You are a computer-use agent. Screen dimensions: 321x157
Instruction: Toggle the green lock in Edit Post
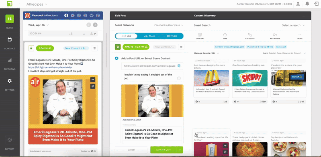pyautogui.click(x=118, y=47)
